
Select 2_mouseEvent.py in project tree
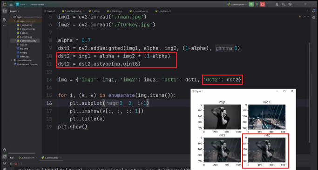[x=26, y=29]
